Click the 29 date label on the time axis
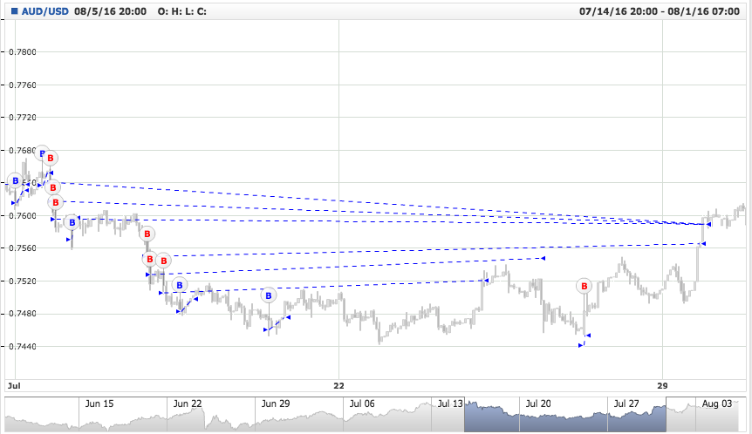This screenshot has height=434, width=752. (x=662, y=385)
